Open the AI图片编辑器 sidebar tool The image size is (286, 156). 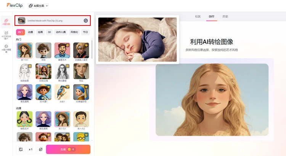6,48
